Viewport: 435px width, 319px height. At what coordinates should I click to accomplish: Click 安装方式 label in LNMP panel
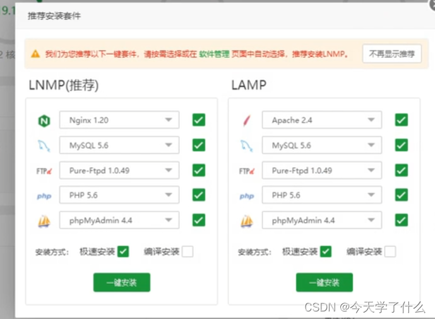(x=52, y=252)
